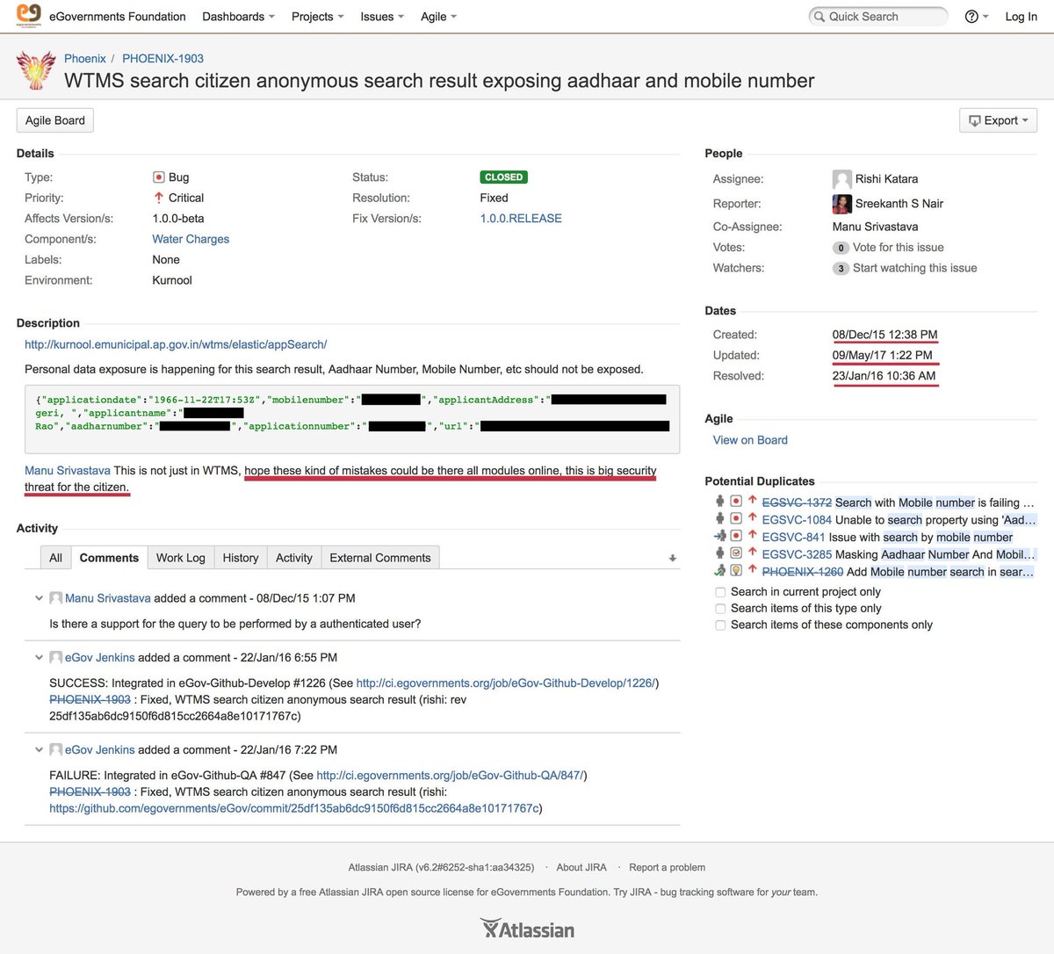This screenshot has width=1054, height=954.
Task: Click the Agile Board button
Action: [x=55, y=120]
